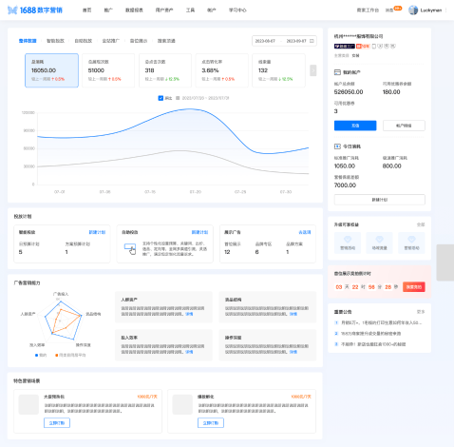This screenshot has width=454, height=447.
Task: Open the 学习中心 top menu item
Action: click(x=237, y=10)
